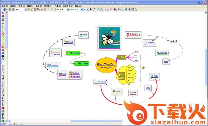Apply the unchecked box icon in sidebar
Screen dimensions: 208x126
pos(3,63)
